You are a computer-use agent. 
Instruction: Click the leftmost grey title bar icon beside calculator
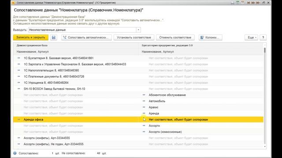click(x=233, y=3)
